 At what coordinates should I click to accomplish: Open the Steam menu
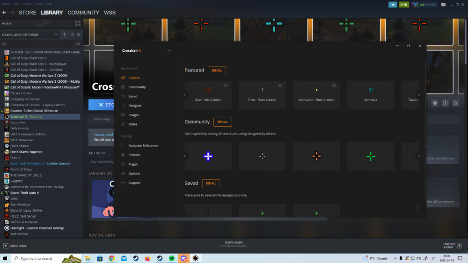click(6, 4)
